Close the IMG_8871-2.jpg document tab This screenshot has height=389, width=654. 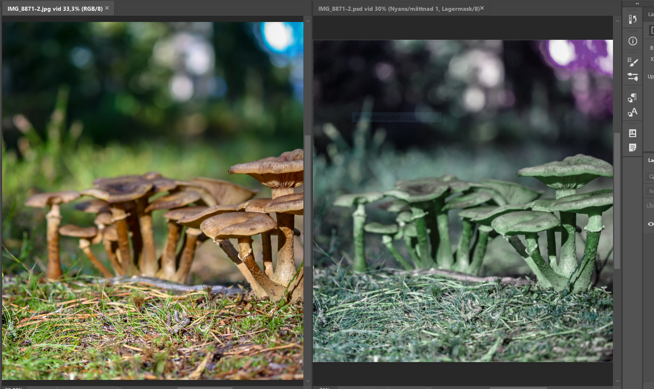click(107, 8)
